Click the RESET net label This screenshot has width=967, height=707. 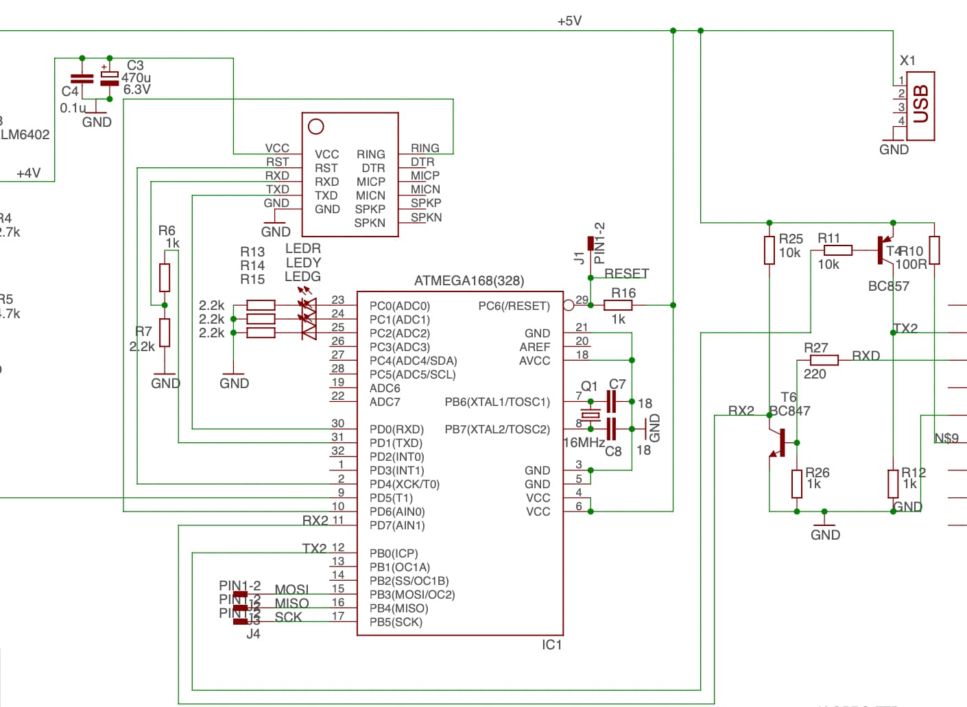(x=627, y=273)
